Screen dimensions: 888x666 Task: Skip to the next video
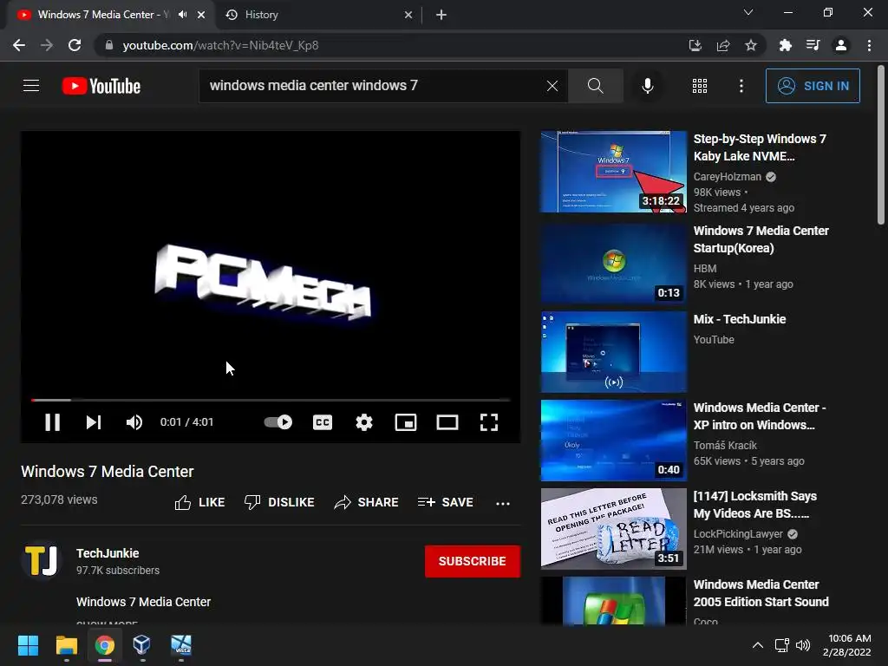tap(94, 422)
